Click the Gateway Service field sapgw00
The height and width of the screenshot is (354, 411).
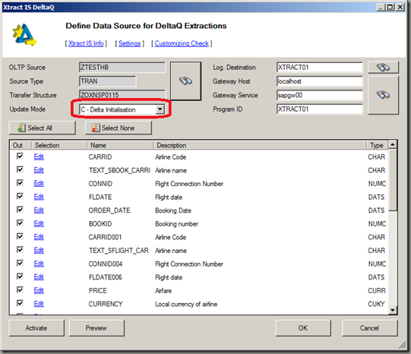[x=320, y=95]
